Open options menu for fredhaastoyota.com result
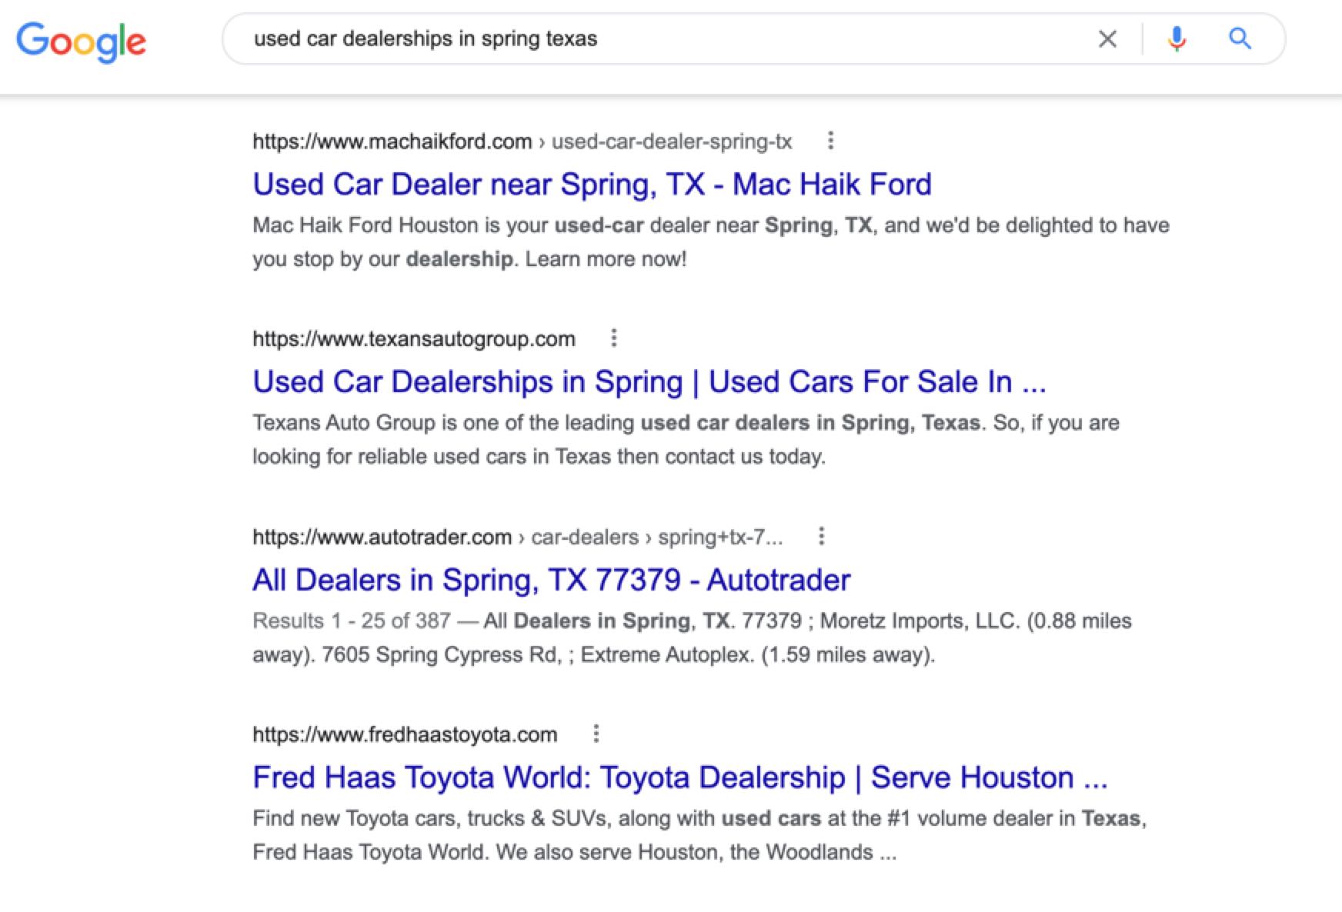This screenshot has height=912, width=1342. click(x=596, y=734)
